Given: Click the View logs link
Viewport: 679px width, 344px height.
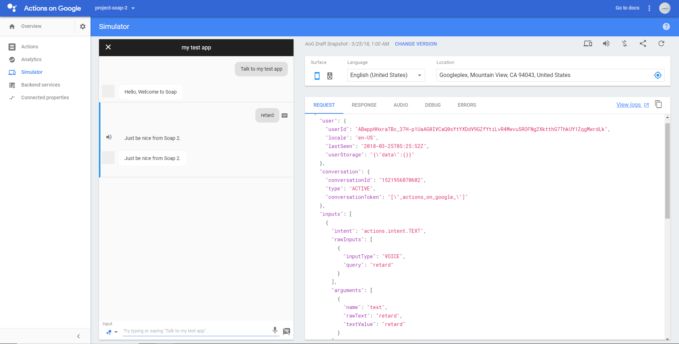Looking at the screenshot, I should tap(633, 105).
